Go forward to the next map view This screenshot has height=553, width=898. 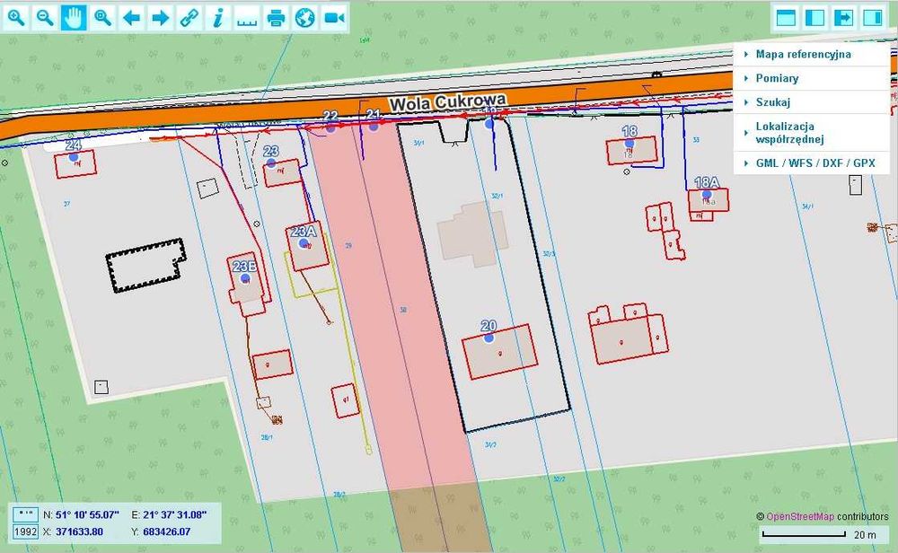point(161,18)
